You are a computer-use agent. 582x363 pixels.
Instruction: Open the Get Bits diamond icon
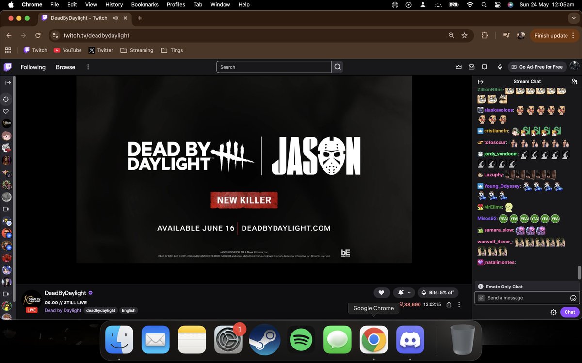pos(500,67)
